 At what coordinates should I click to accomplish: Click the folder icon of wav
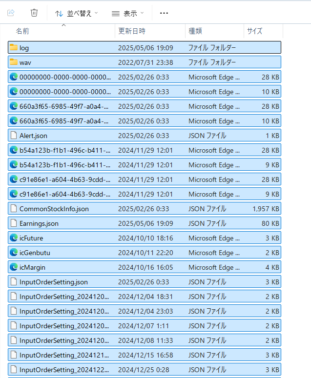14,62
